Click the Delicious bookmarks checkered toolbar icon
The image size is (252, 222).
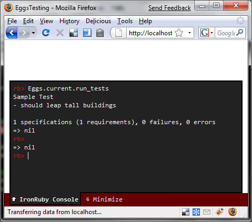74,33
